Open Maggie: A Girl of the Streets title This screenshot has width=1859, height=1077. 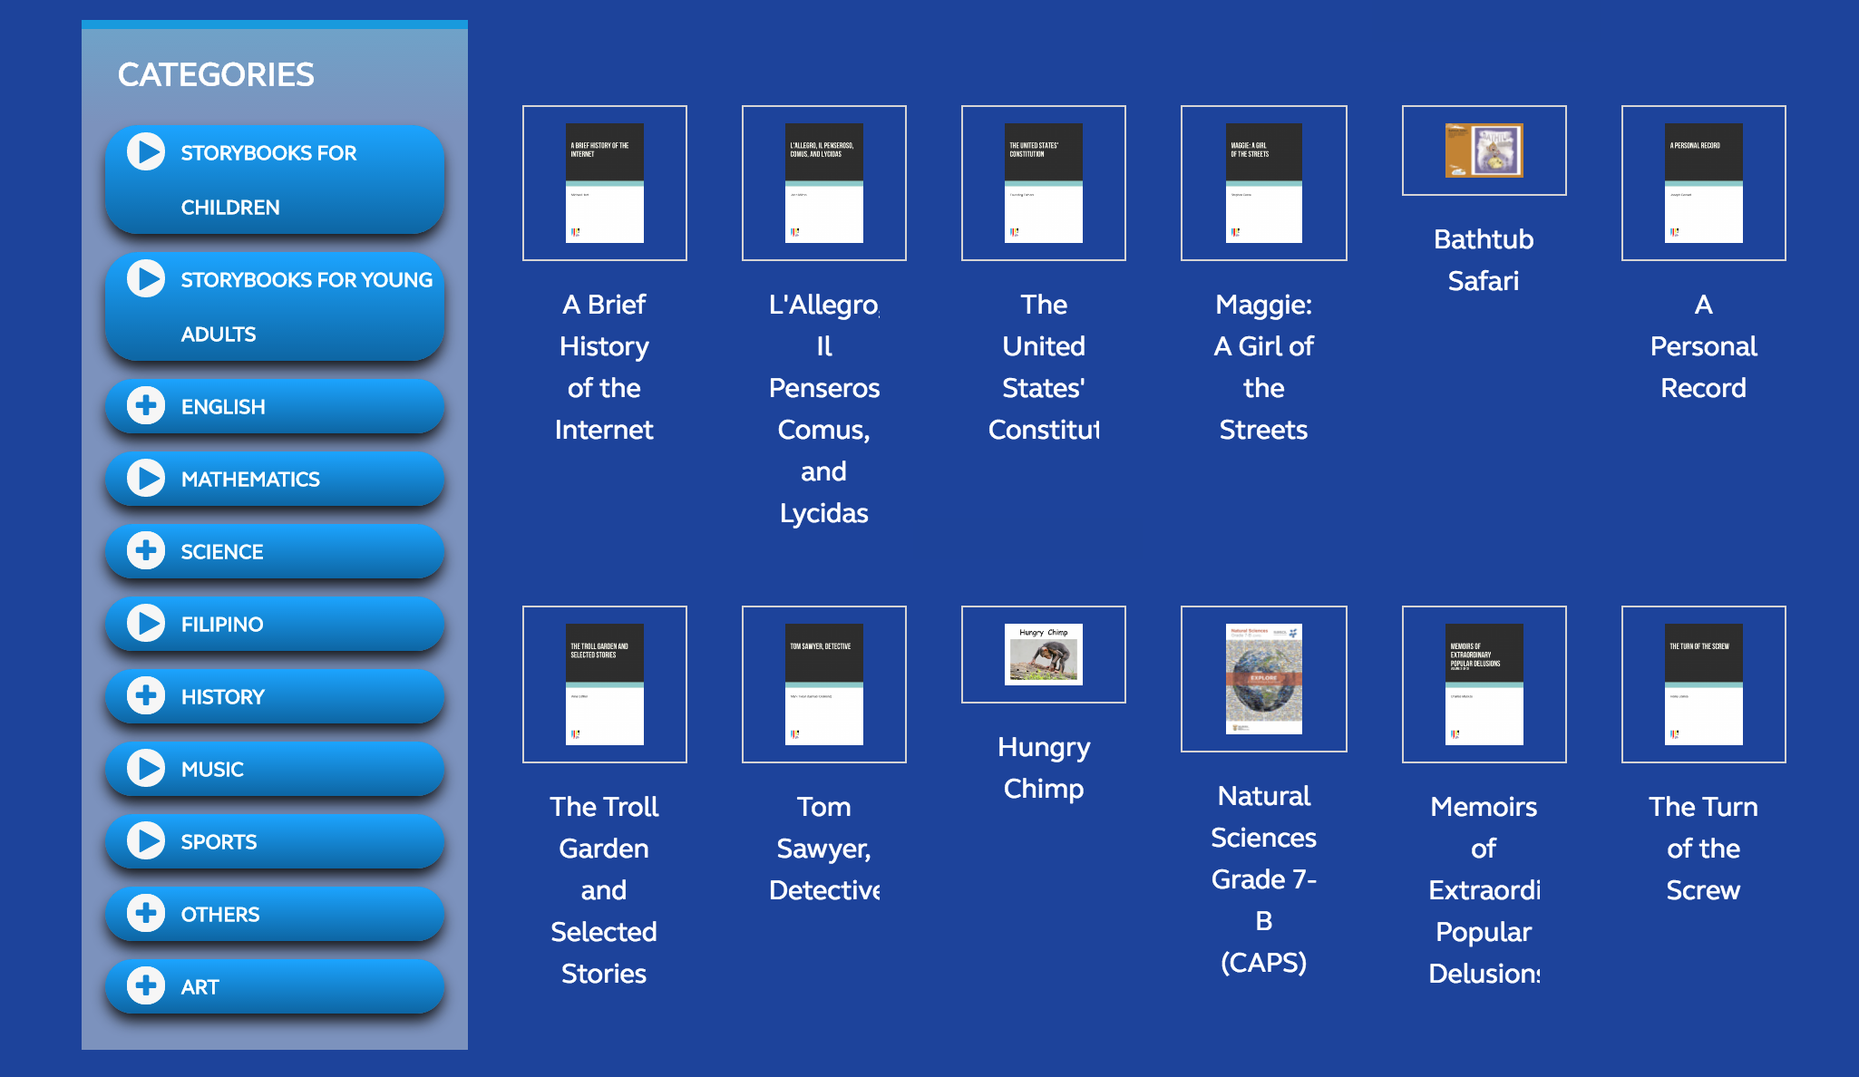(1263, 367)
